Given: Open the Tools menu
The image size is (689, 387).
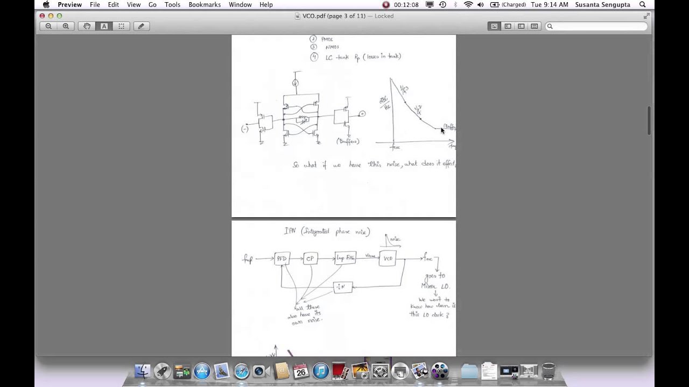Looking at the screenshot, I should click(x=172, y=5).
